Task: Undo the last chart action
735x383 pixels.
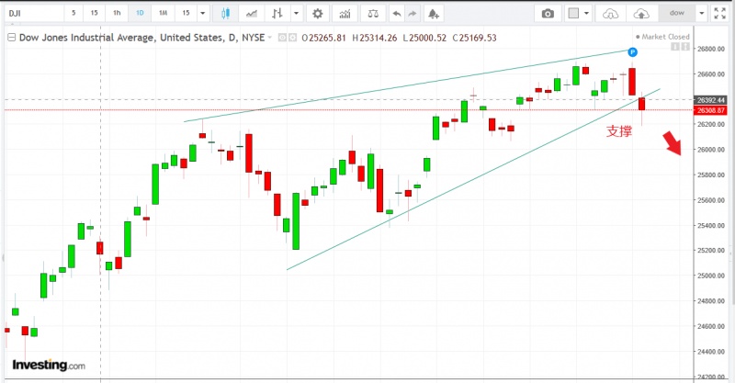Action: [396, 14]
